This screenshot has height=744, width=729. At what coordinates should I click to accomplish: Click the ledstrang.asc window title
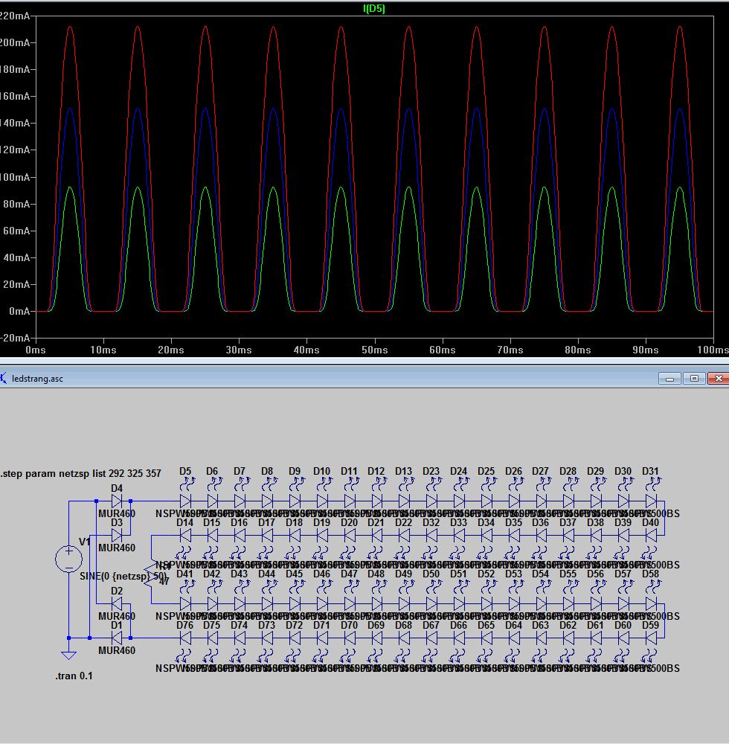[x=37, y=378]
